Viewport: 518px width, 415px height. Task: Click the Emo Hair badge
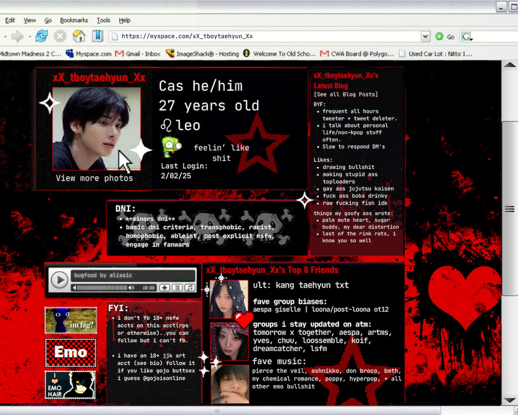coord(70,385)
